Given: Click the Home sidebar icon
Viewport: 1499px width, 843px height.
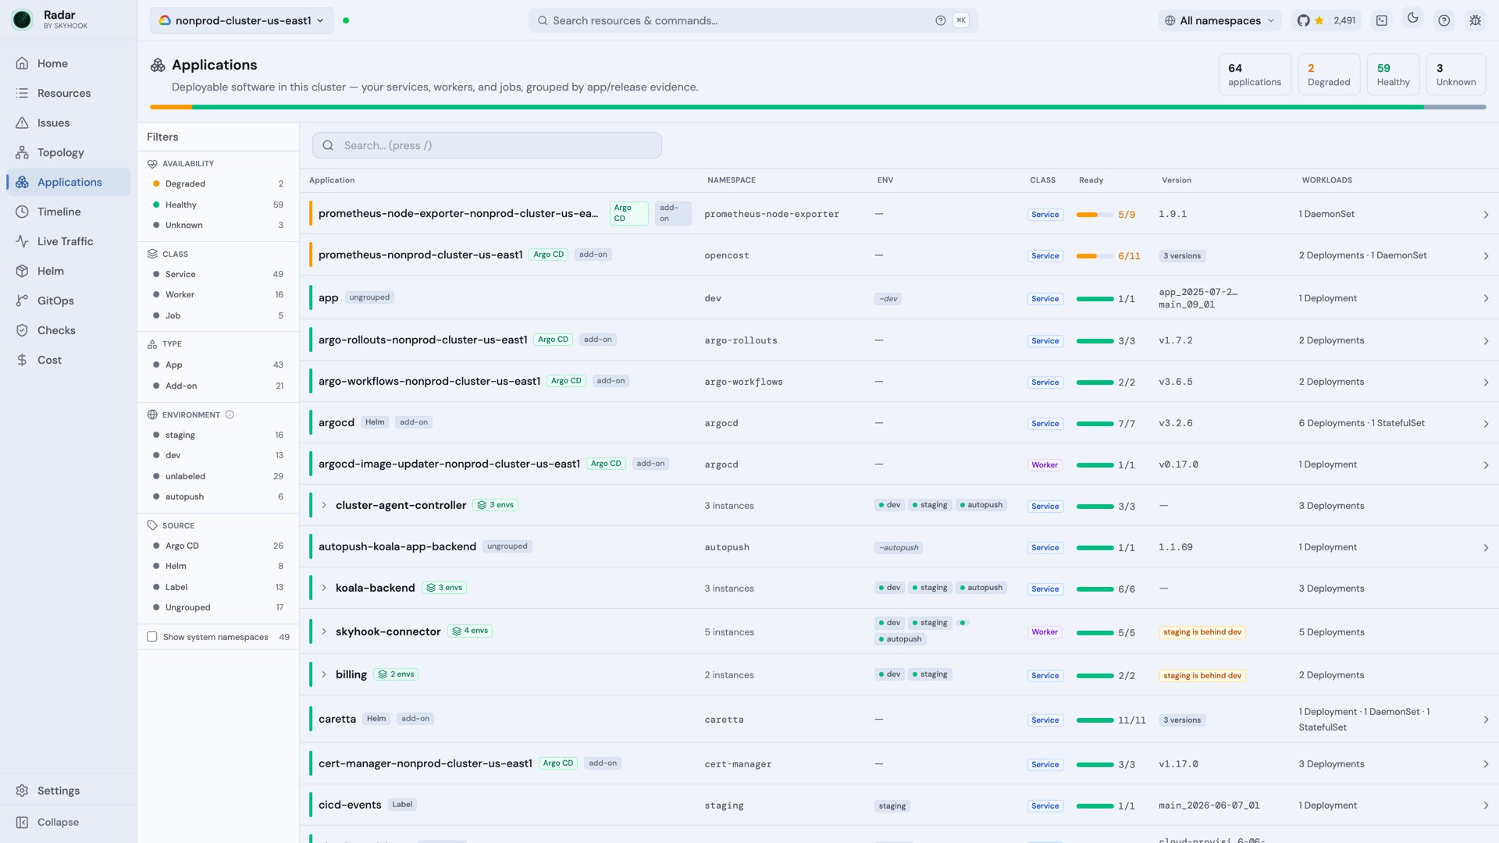Looking at the screenshot, I should click(x=22, y=63).
